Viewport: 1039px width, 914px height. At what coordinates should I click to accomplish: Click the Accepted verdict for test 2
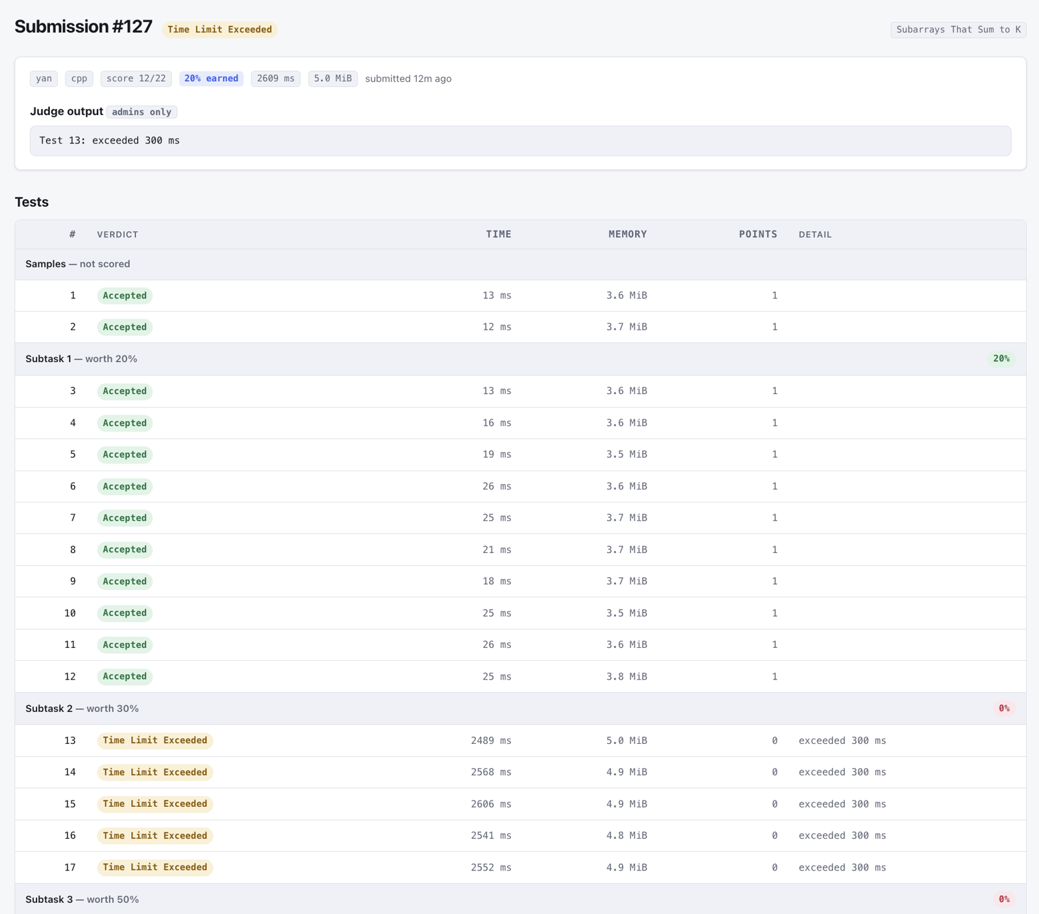click(125, 327)
